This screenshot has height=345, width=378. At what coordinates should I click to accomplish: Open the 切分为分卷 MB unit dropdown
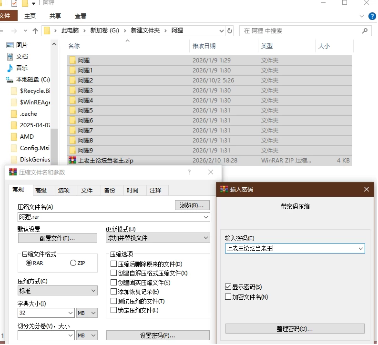87,335
